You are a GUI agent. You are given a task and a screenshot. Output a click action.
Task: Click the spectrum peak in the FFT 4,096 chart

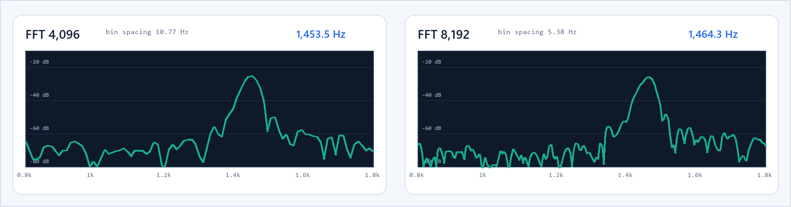252,76
